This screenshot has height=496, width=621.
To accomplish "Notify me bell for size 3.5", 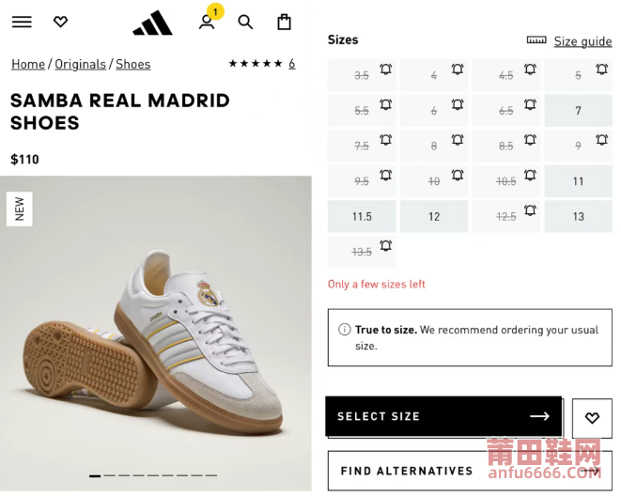I will (x=385, y=70).
